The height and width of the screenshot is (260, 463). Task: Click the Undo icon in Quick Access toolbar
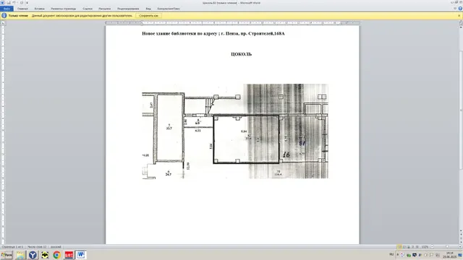click(14, 3)
